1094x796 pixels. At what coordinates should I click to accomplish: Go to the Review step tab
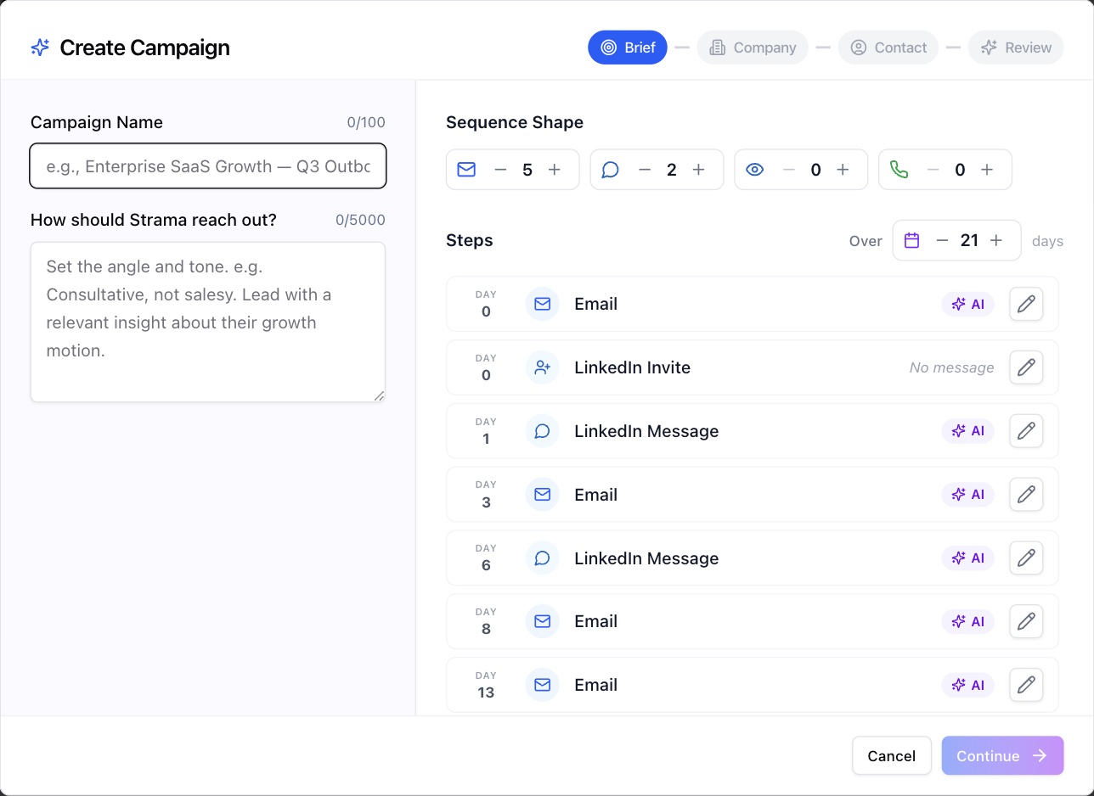1016,48
